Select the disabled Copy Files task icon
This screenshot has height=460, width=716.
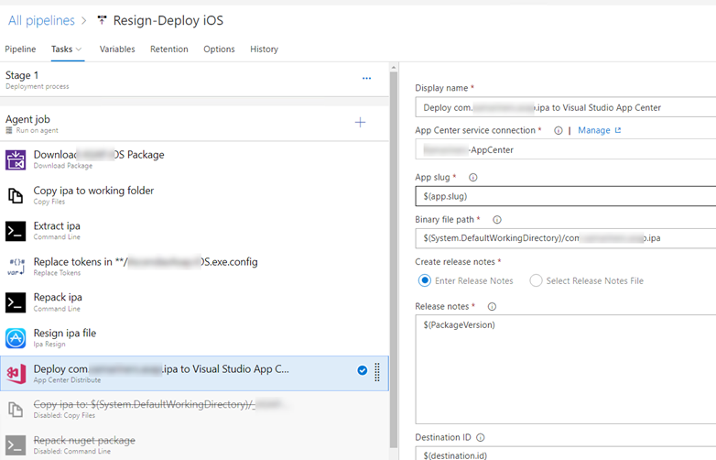click(16, 410)
